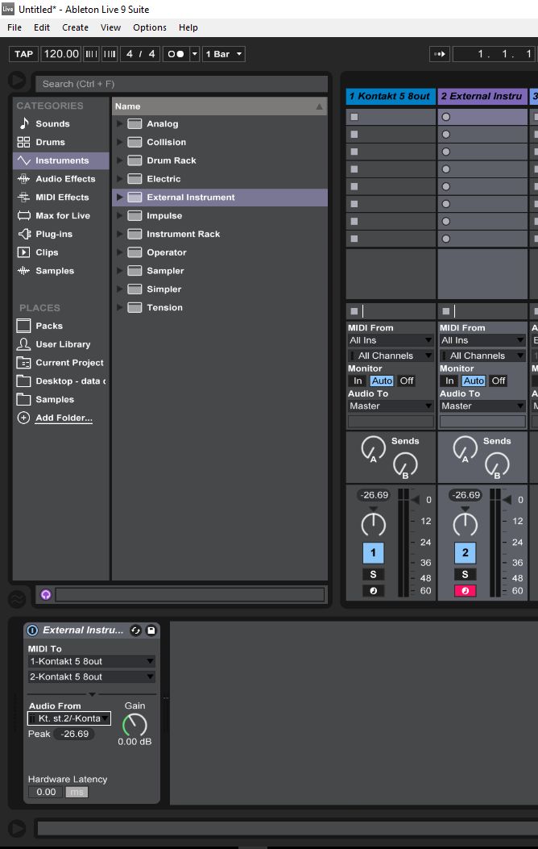Open the Create menu

tap(75, 27)
